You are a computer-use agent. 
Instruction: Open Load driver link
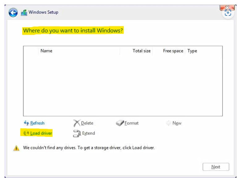[41, 133]
